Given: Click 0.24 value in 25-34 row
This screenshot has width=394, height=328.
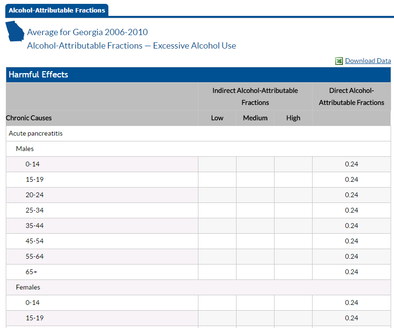Looking at the screenshot, I should click(352, 210).
